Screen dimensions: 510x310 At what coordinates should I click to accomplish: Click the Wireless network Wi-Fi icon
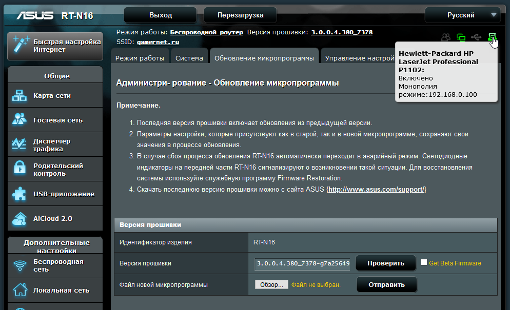20,265
